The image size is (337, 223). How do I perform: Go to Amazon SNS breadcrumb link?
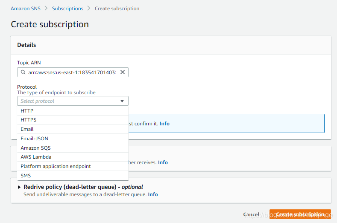click(x=26, y=9)
